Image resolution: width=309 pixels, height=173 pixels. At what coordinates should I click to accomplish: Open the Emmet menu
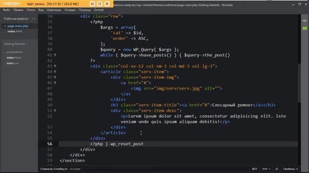(98, 10)
